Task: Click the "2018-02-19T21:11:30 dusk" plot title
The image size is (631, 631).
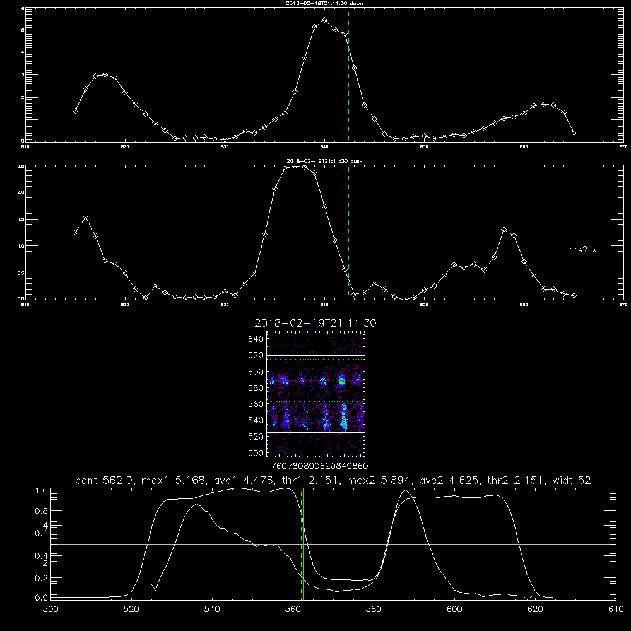Action: click(x=324, y=161)
